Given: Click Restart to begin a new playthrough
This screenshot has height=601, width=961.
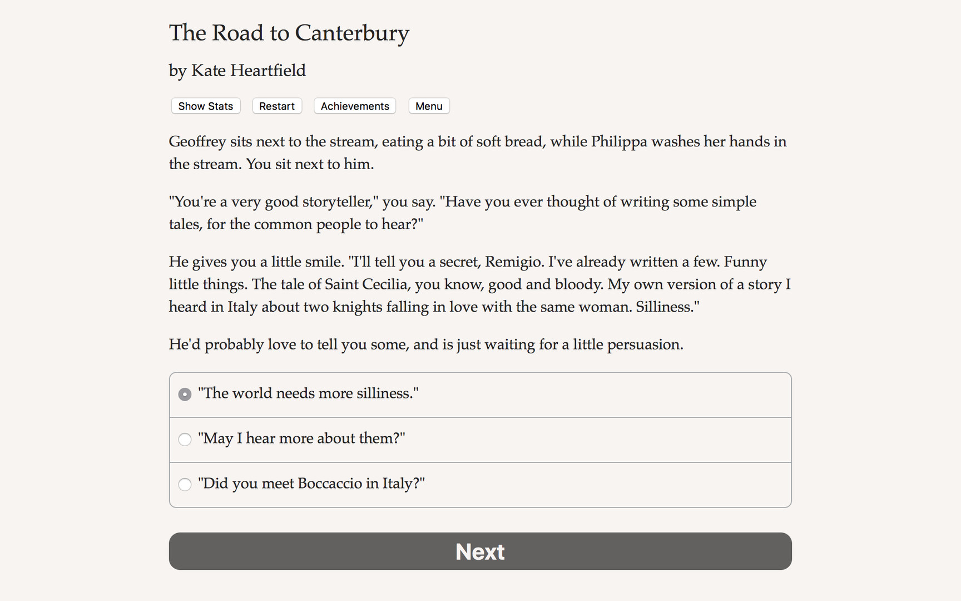Looking at the screenshot, I should pyautogui.click(x=276, y=106).
